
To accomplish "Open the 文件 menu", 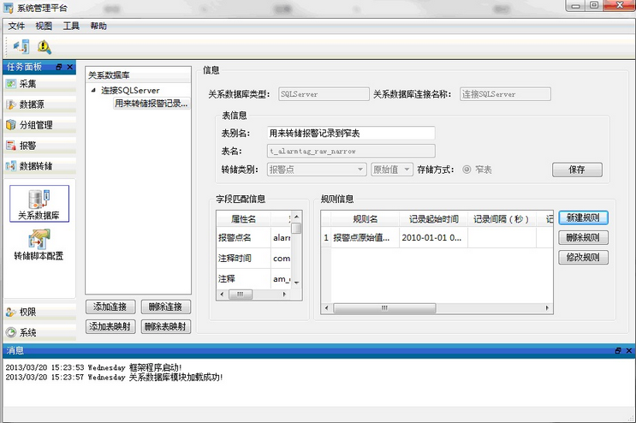I will (16, 26).
